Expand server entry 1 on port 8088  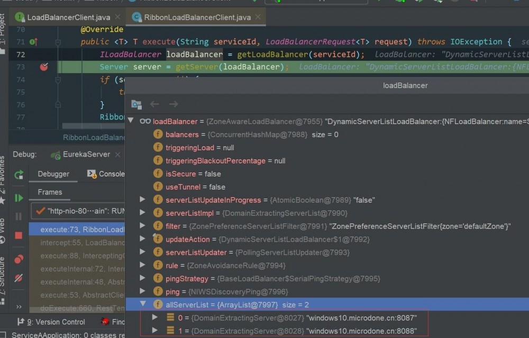click(155, 330)
